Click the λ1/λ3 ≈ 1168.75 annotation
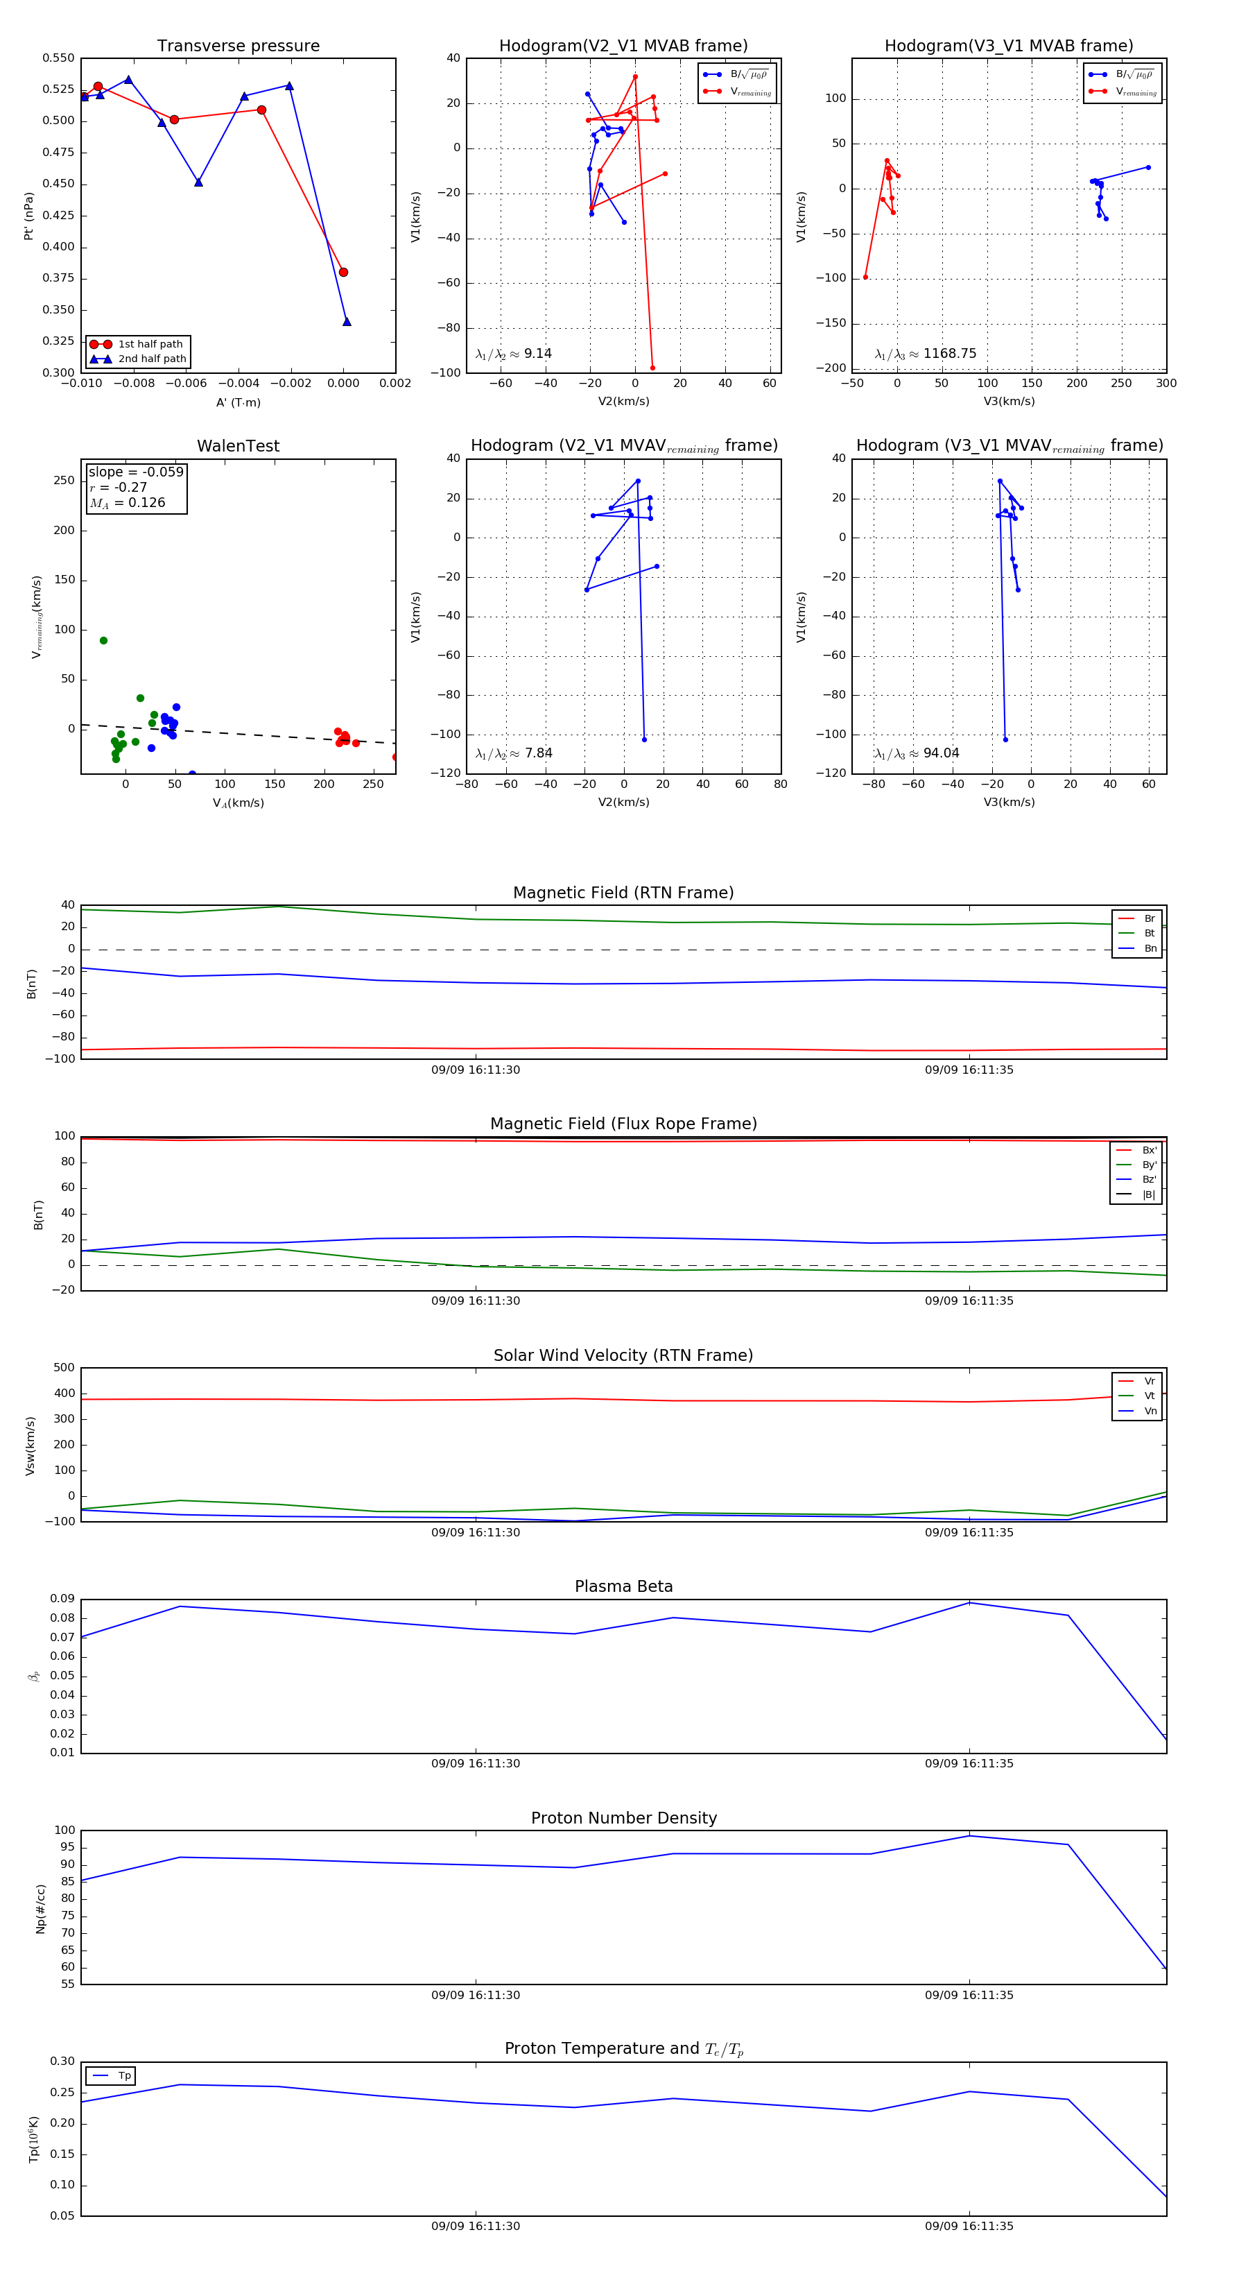1248x2289 pixels. (926, 354)
